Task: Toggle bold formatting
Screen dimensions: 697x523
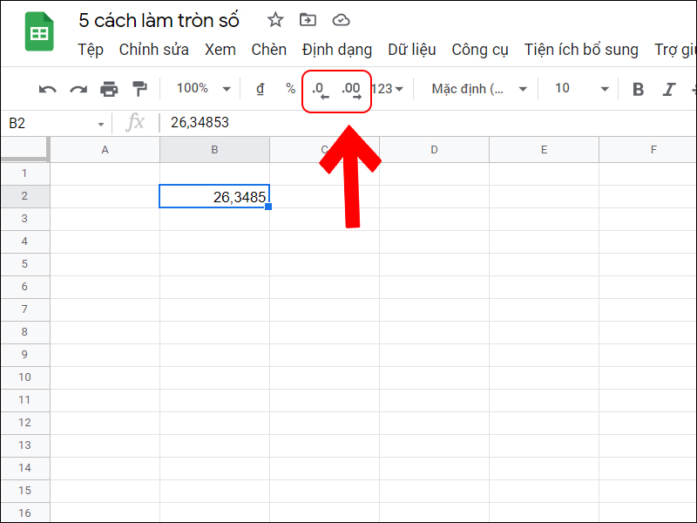Action: coord(638,88)
